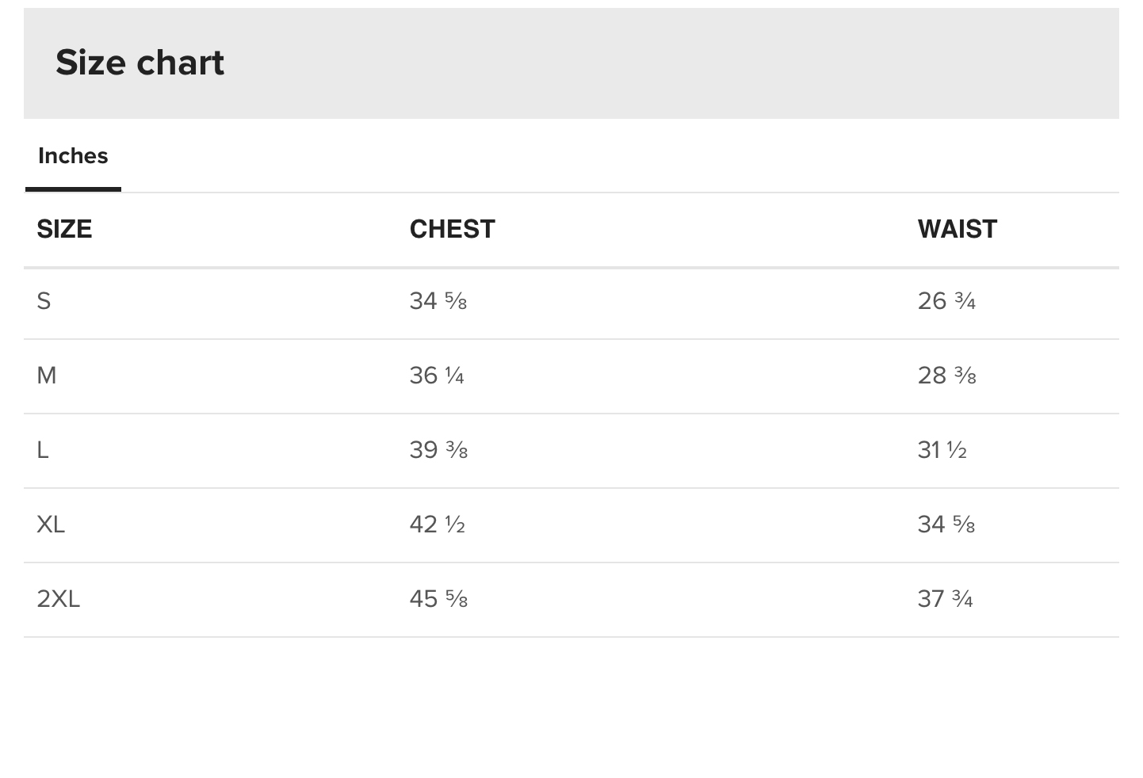Select the 2XL size row label
Screen dimensions: 1143x778
[59, 599]
